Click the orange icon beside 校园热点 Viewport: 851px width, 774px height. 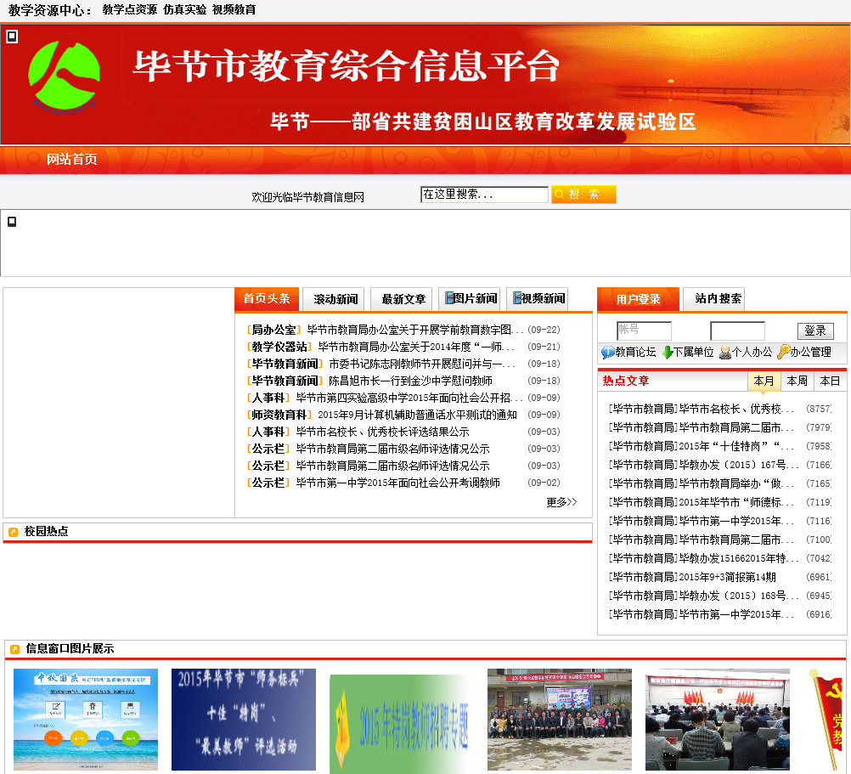14,532
